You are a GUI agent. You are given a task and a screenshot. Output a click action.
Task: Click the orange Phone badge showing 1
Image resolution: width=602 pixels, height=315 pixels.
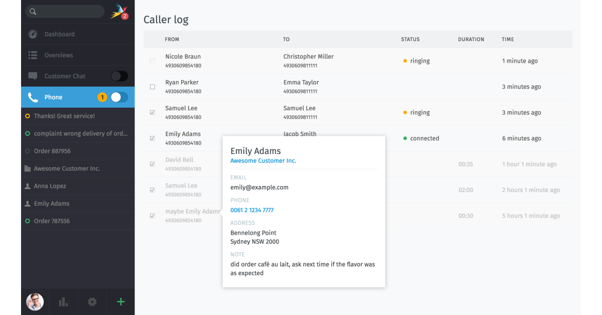pos(102,97)
